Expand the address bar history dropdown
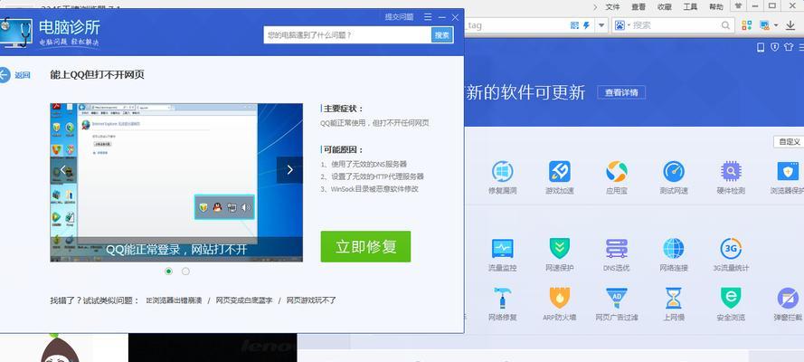The width and height of the screenshot is (804, 362). pyautogui.click(x=602, y=25)
